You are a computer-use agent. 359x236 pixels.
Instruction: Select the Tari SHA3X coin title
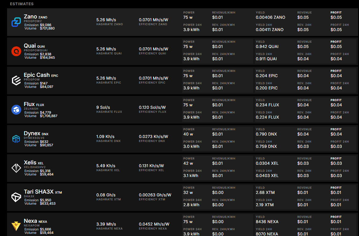tap(39, 192)
